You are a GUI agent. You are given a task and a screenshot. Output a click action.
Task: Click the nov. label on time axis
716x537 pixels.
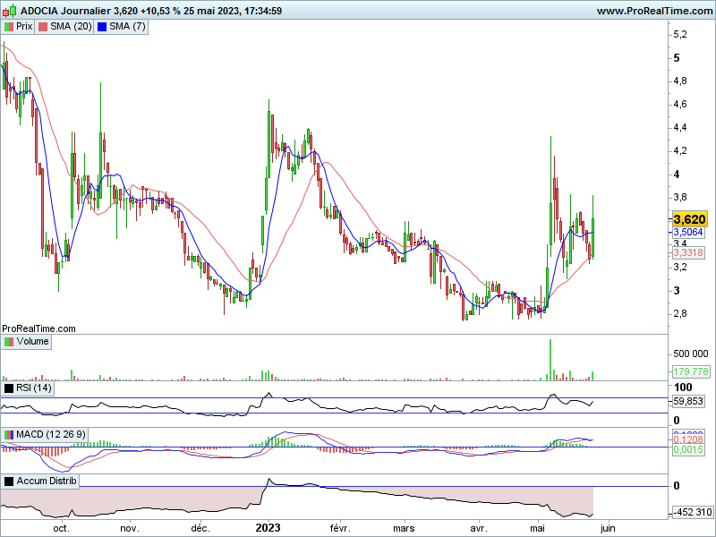tap(130, 529)
